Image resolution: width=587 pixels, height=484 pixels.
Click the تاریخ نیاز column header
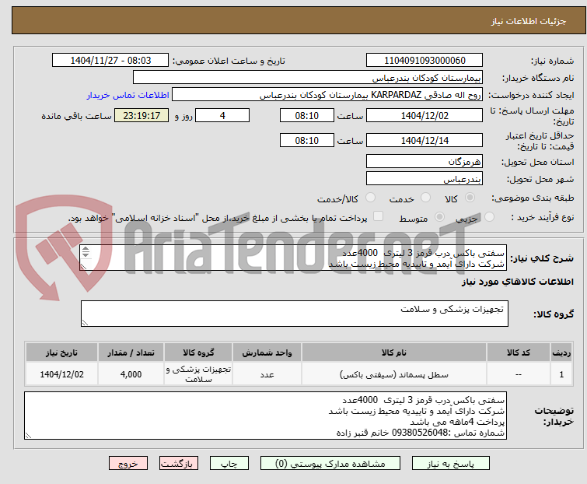pos(61,352)
